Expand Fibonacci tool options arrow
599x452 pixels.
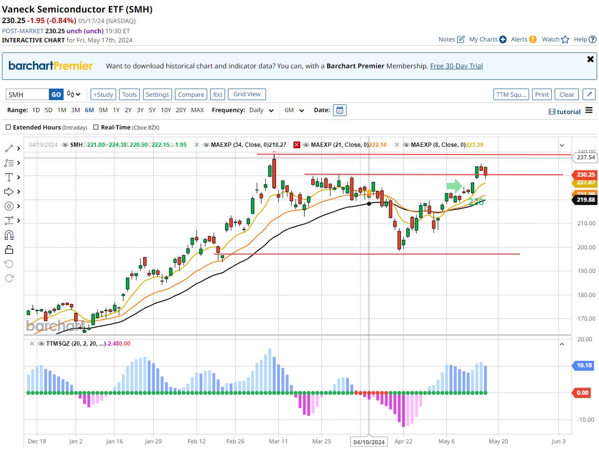[x=18, y=163]
